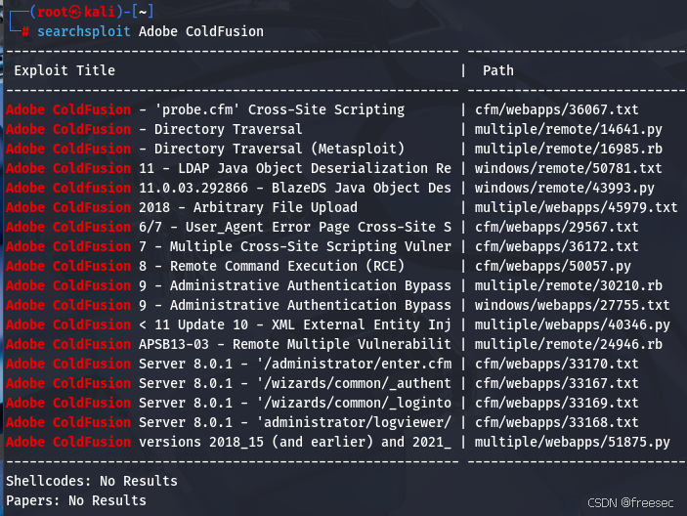Click the "Server 8.0.1 - '/wizards/common/_loginto" title
Image resolution: width=687 pixels, height=516 pixels.
point(295,403)
